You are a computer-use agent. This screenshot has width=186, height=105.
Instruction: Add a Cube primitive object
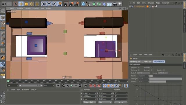(x=83, y=4)
